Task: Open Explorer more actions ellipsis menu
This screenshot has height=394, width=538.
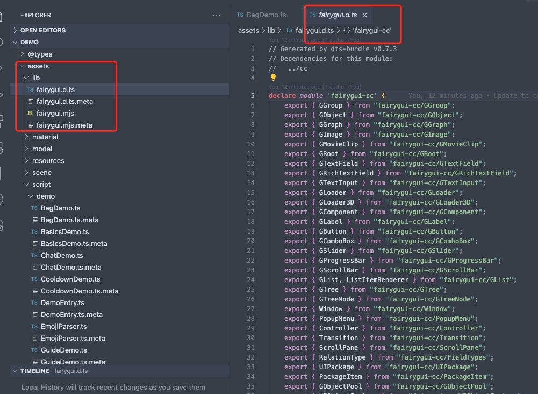Action: [x=217, y=15]
